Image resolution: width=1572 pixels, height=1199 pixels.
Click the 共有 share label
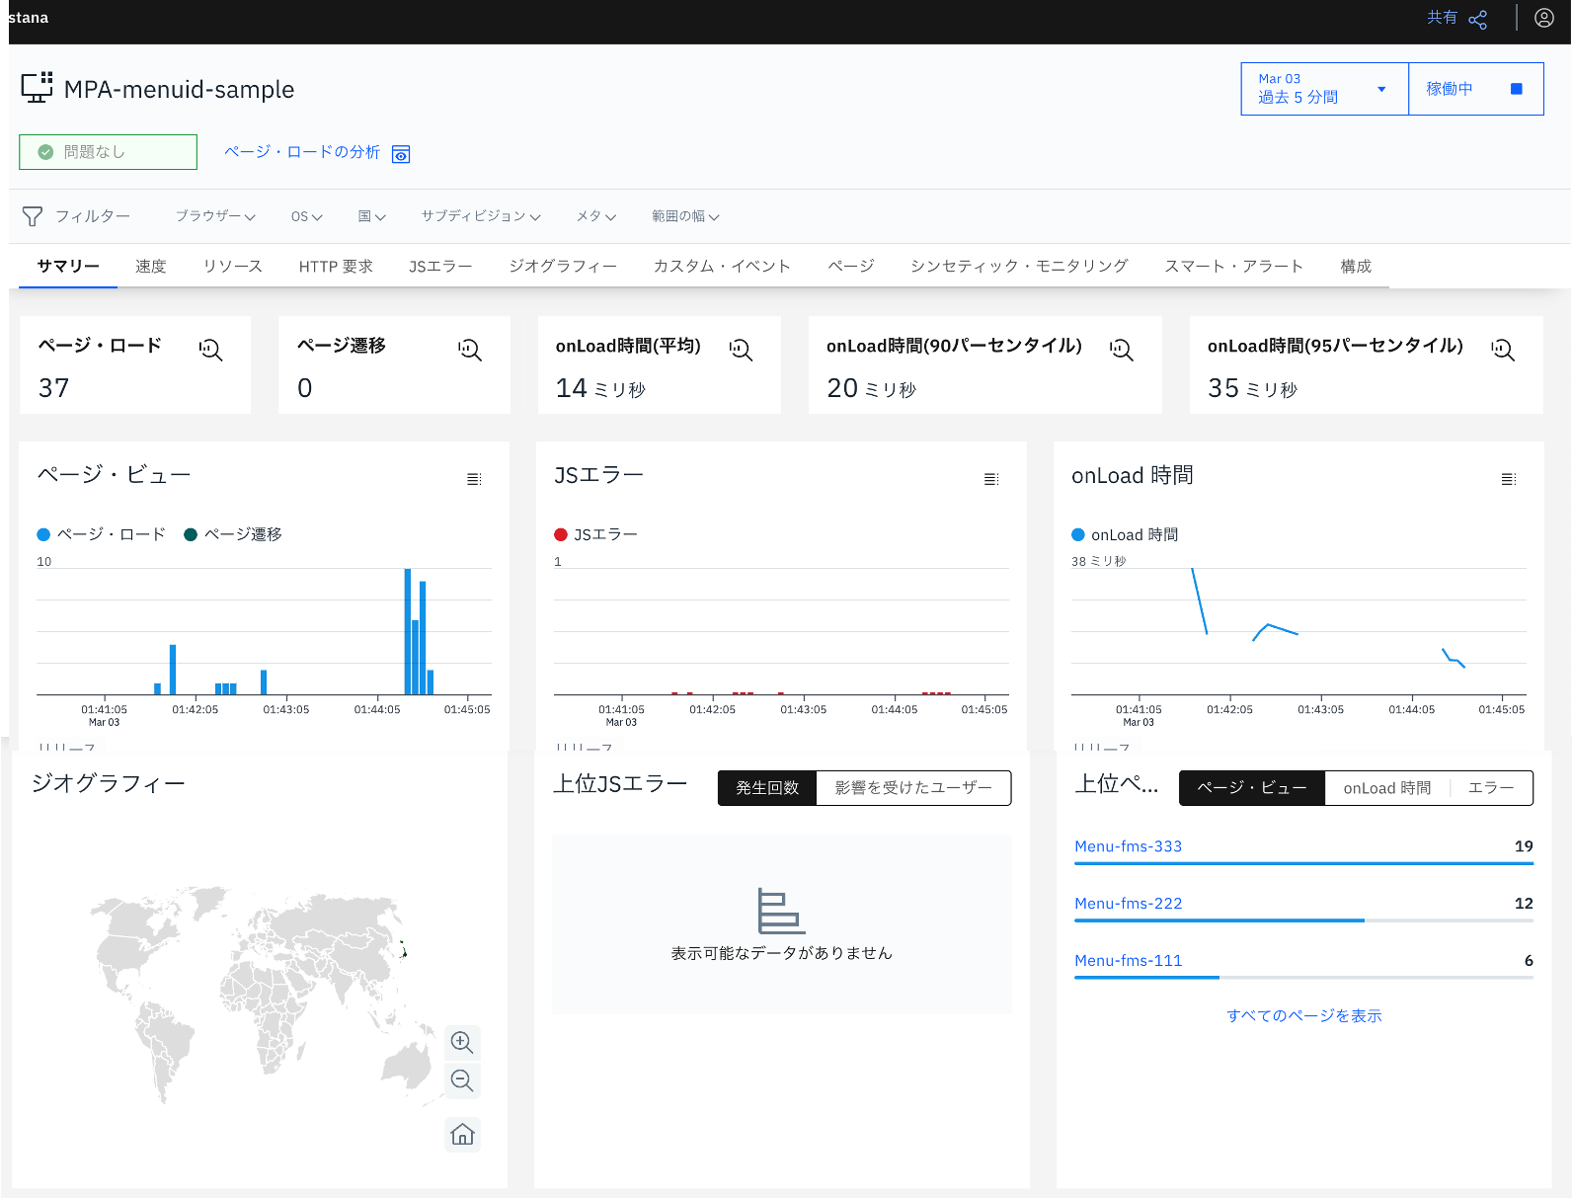click(1442, 18)
